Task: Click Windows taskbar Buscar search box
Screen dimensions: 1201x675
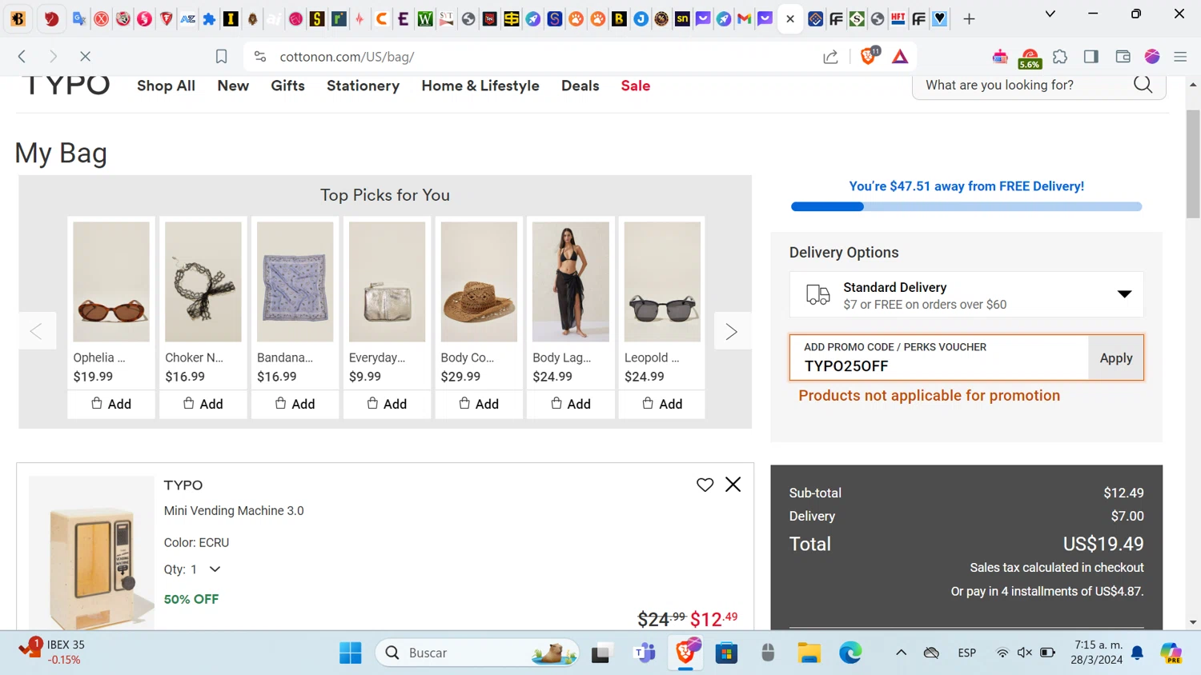Action: [477, 653]
